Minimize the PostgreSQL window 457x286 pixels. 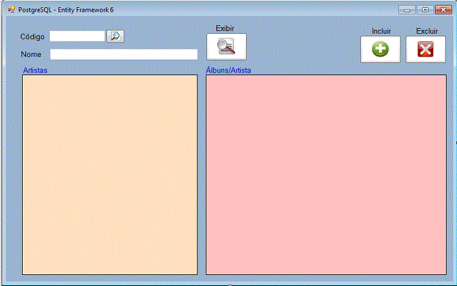click(407, 10)
